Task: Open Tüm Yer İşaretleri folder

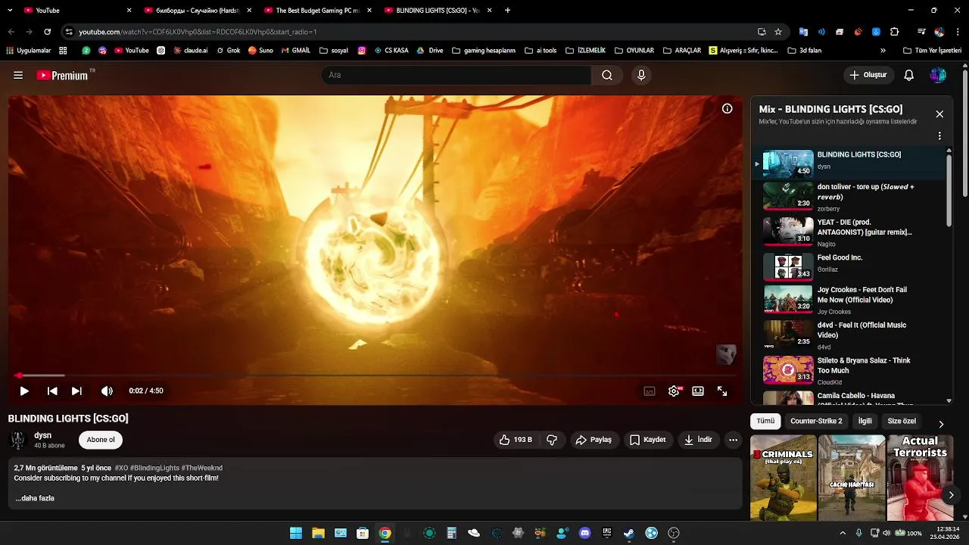Action: click(932, 51)
